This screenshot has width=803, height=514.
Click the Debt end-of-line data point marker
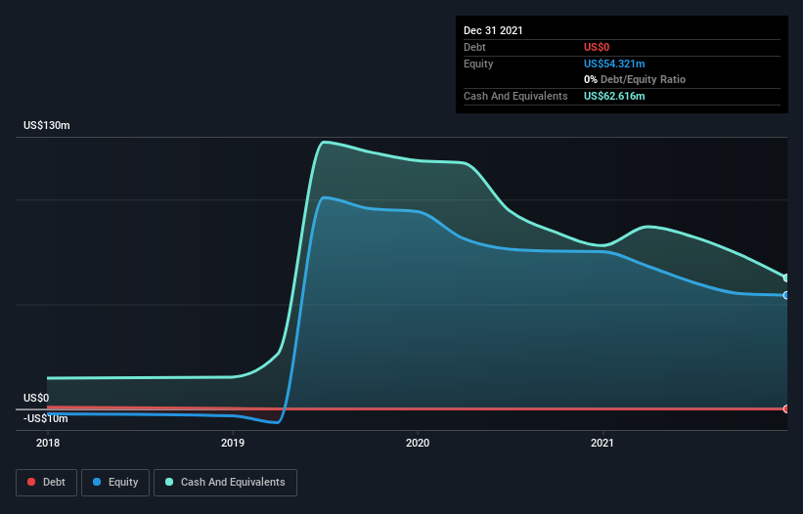786,408
